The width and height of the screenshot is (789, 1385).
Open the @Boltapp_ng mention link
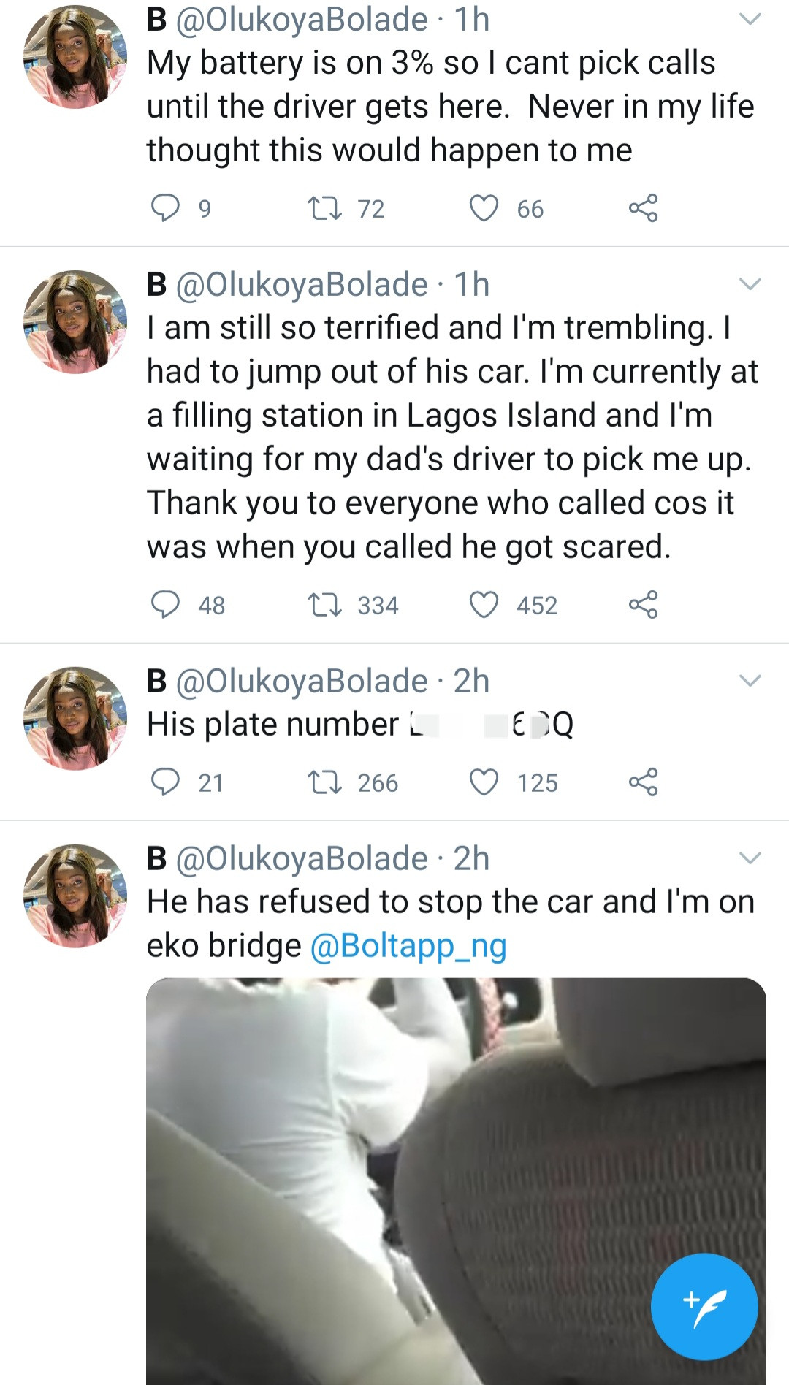(x=408, y=945)
